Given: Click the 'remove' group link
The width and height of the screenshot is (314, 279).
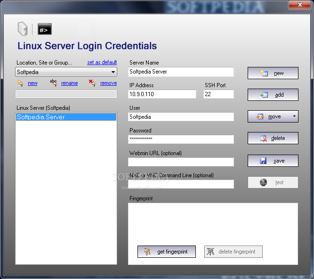Looking at the screenshot, I should tap(109, 83).
